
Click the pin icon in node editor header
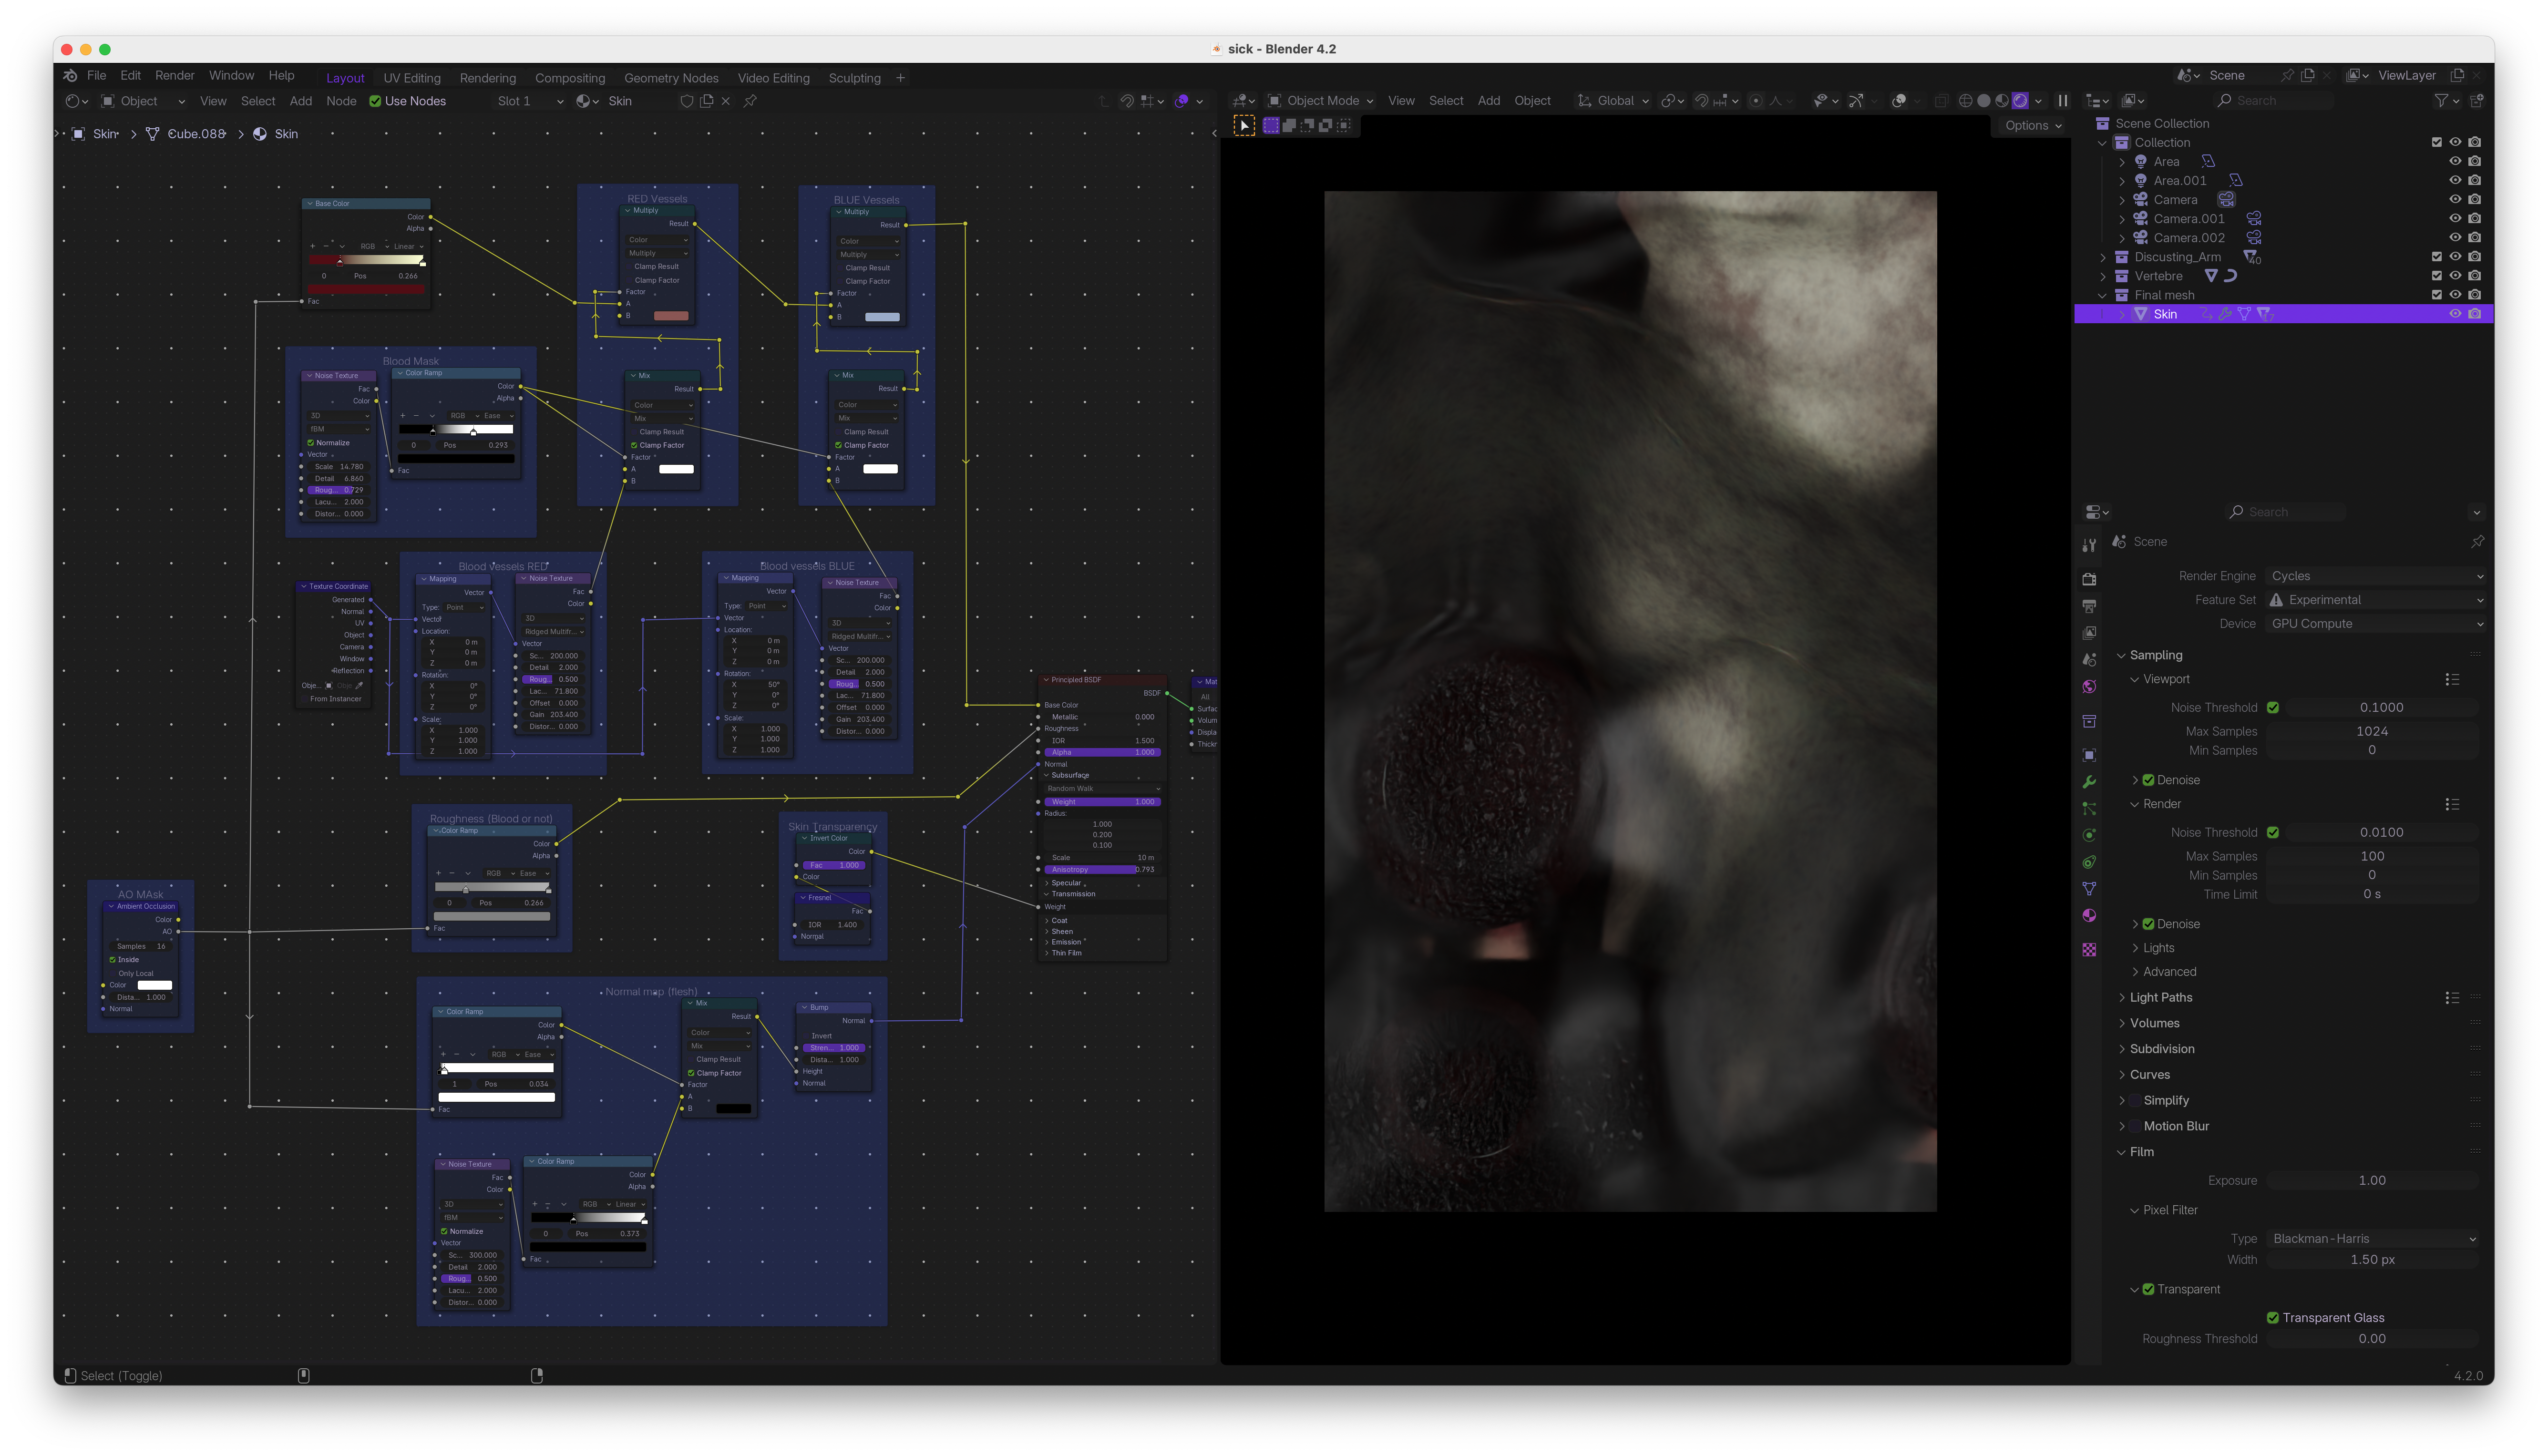click(750, 101)
